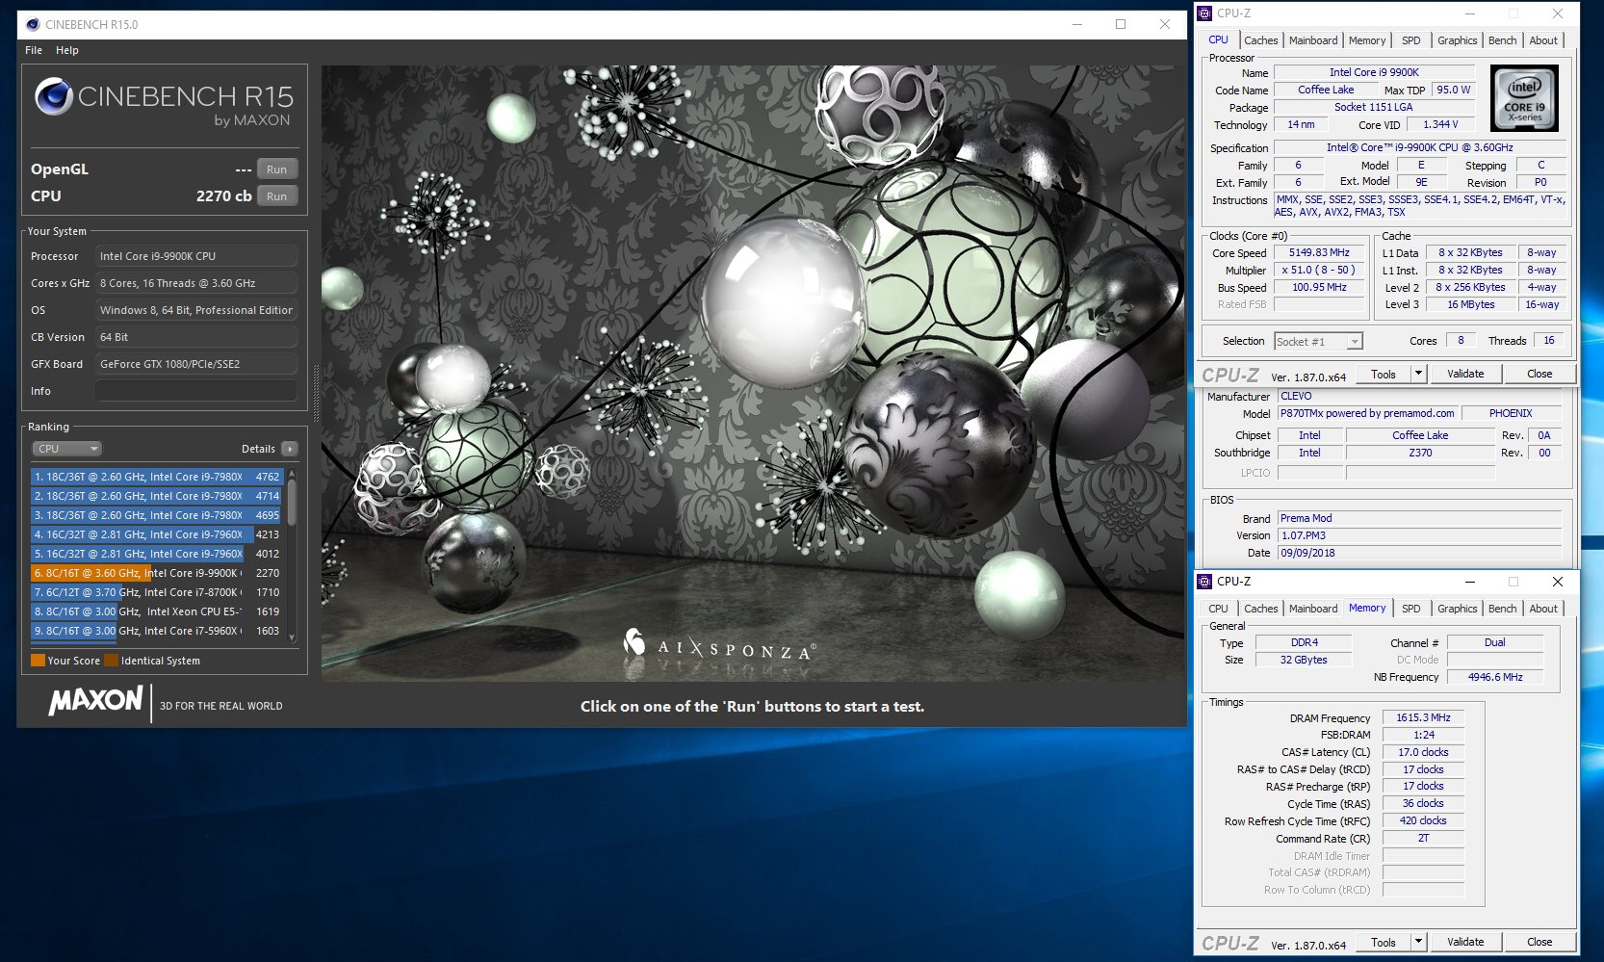1604x962 pixels.
Task: Click the MAXON logo at bottom left
Action: point(96,700)
